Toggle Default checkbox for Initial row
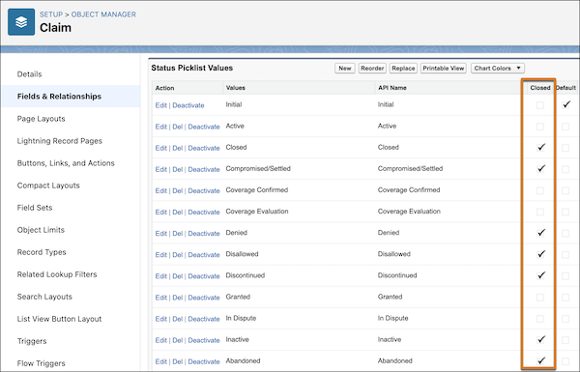 click(565, 104)
